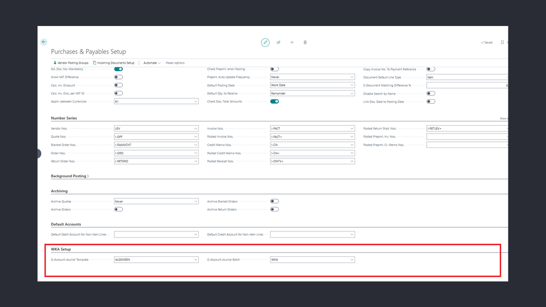Toggle Archive Blanket Orders switch
Screen dimensions: 546x307
click(274, 201)
